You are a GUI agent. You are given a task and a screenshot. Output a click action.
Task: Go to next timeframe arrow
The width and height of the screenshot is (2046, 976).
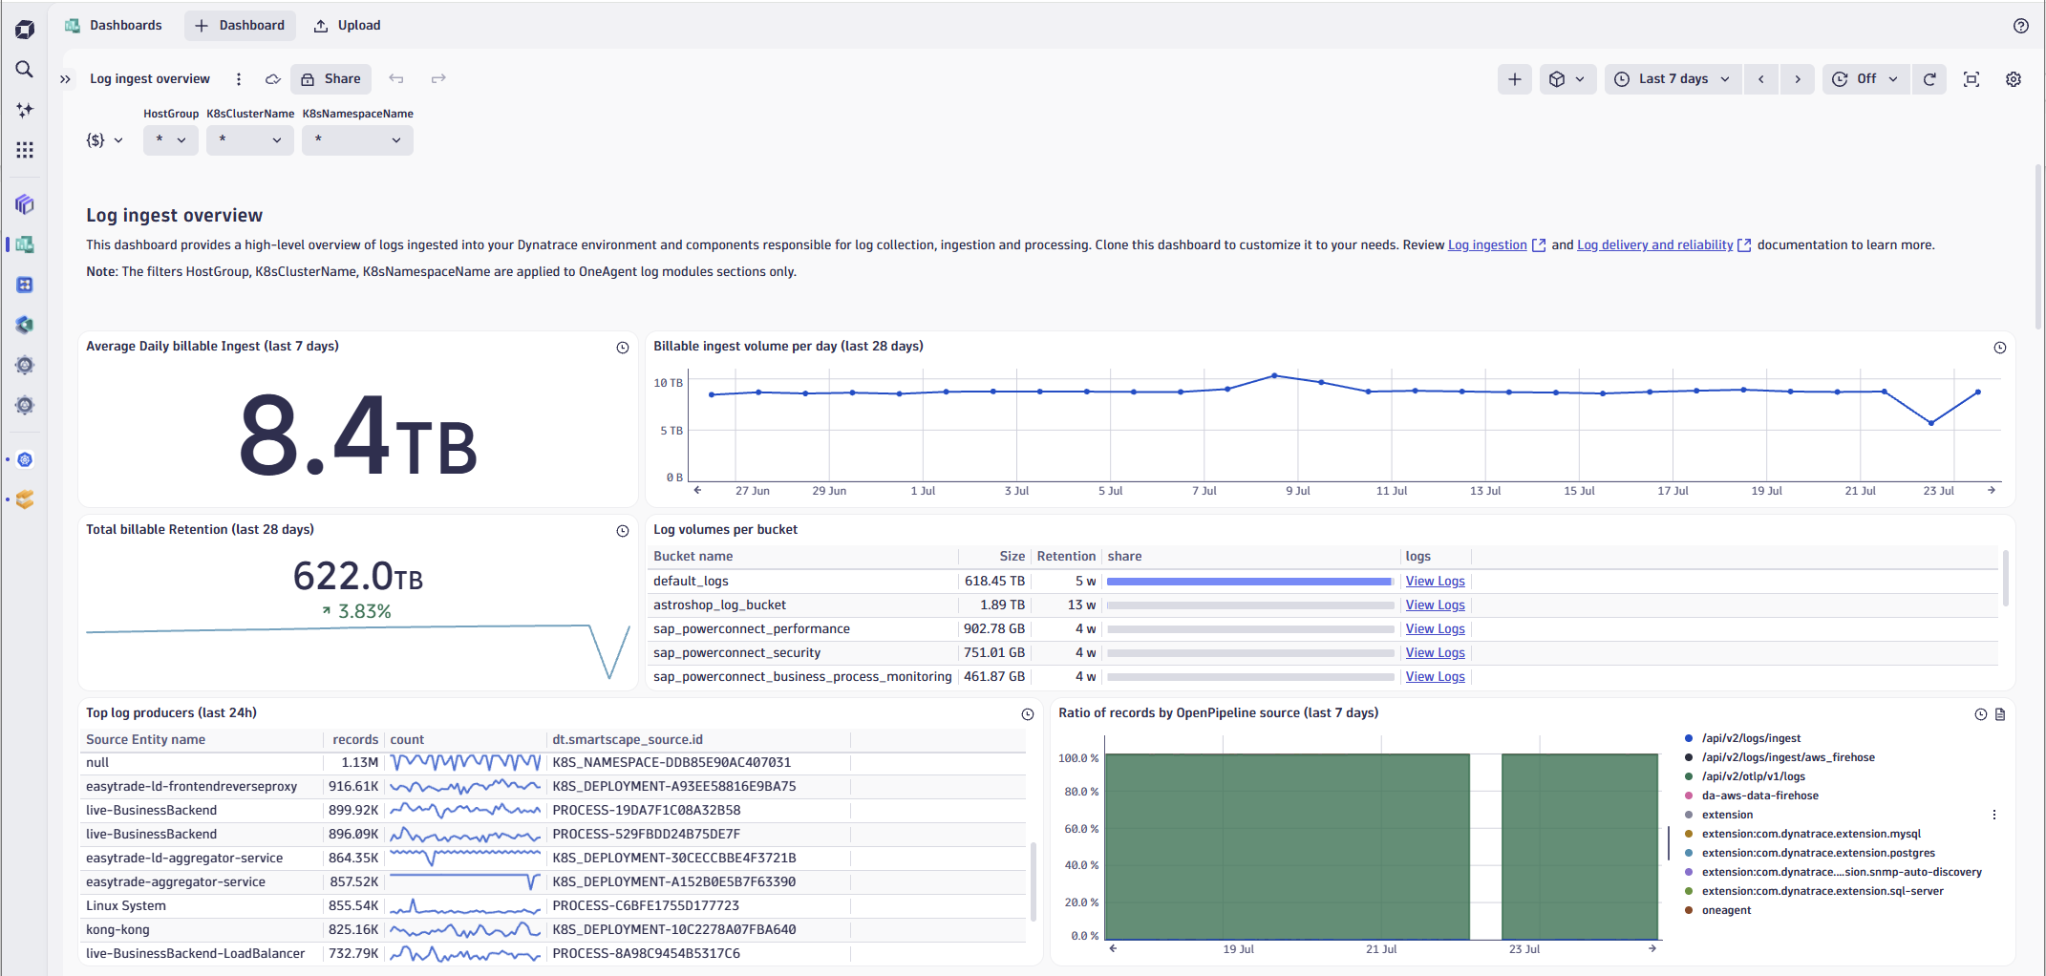pyautogui.click(x=1797, y=79)
